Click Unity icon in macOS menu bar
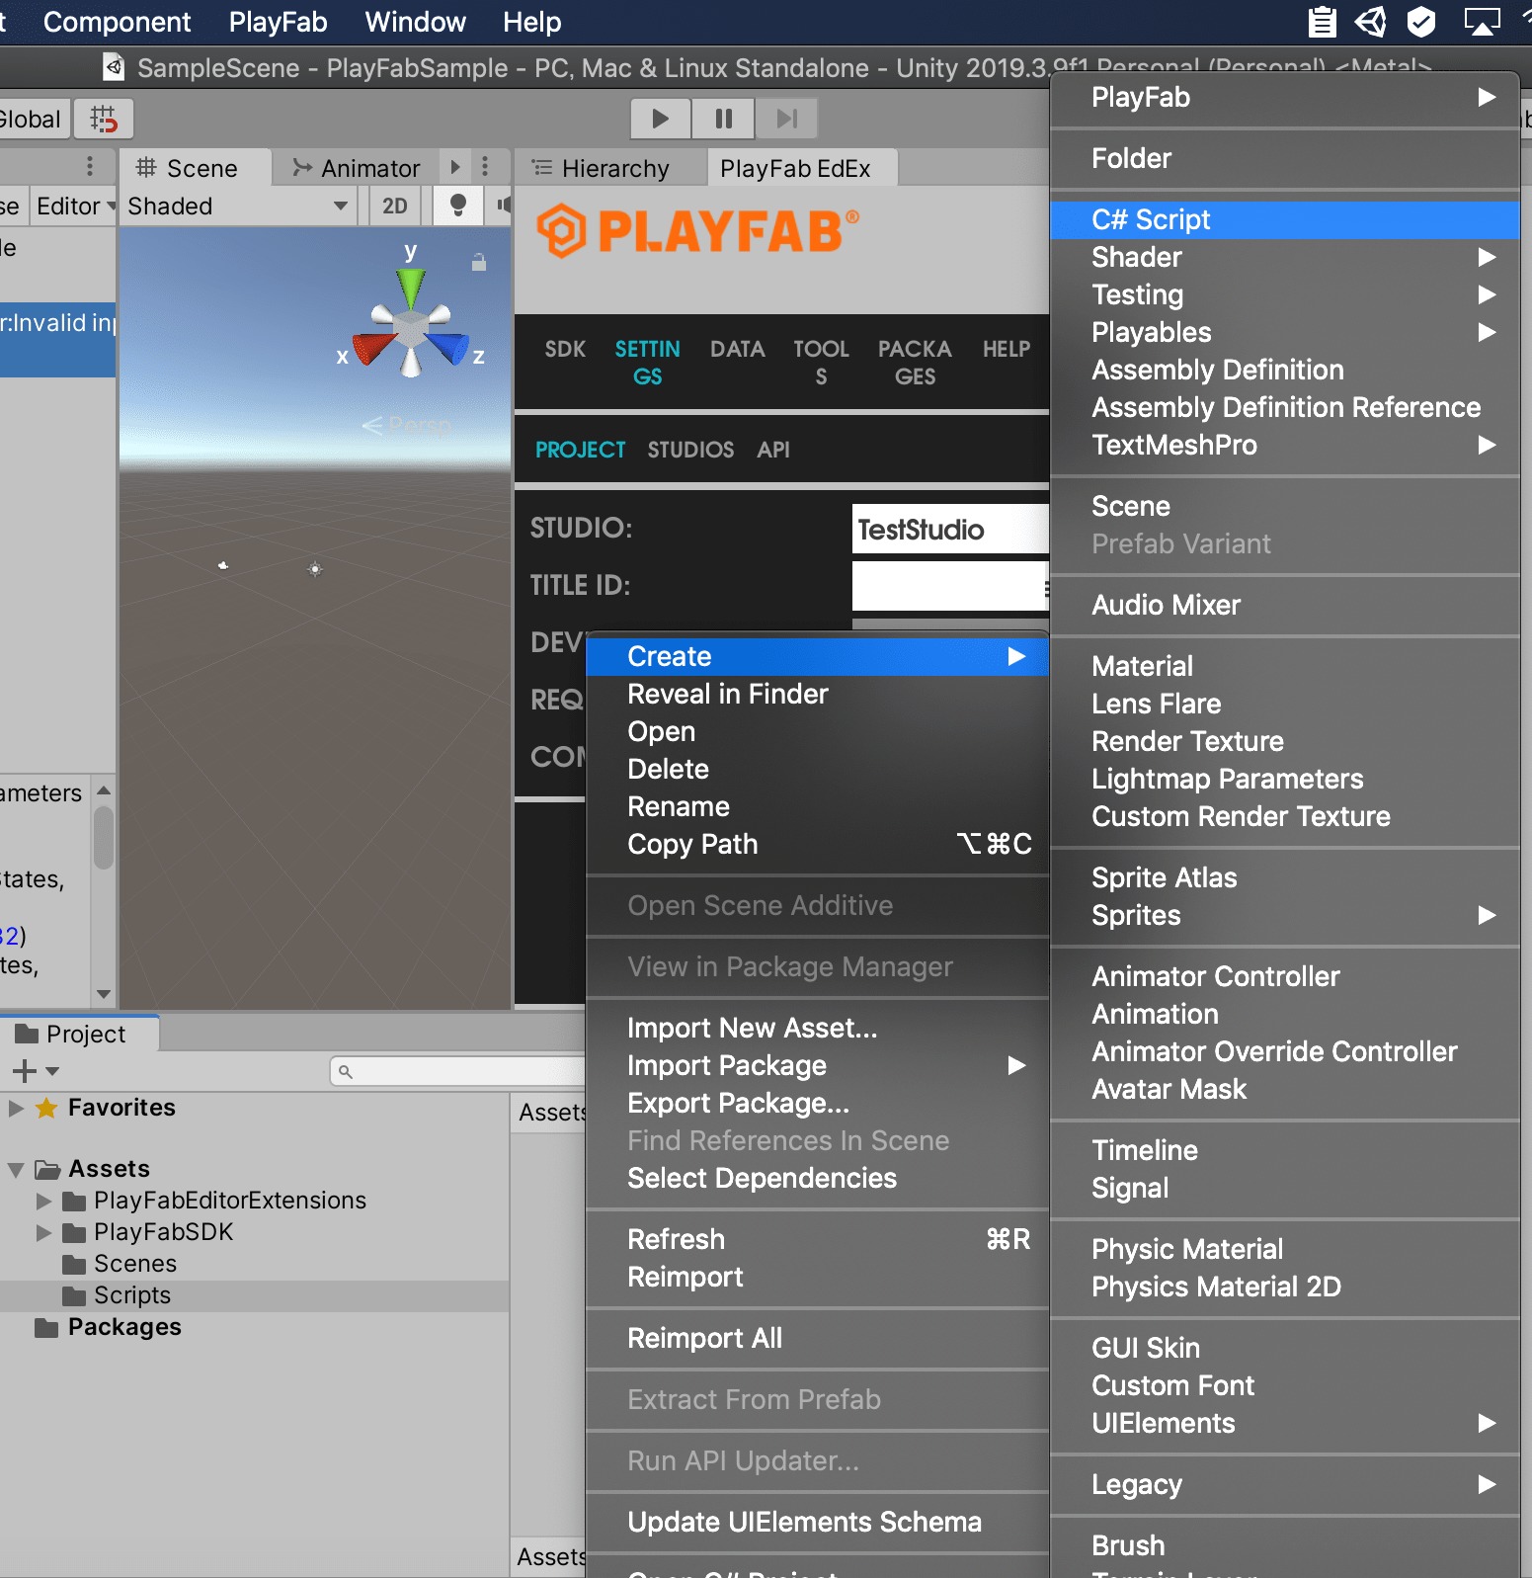 click(x=1371, y=21)
